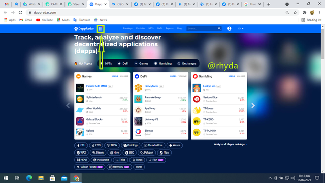325x183 pixels.
Task: Open the DappRadar apps grid icon
Action: tap(101, 29)
